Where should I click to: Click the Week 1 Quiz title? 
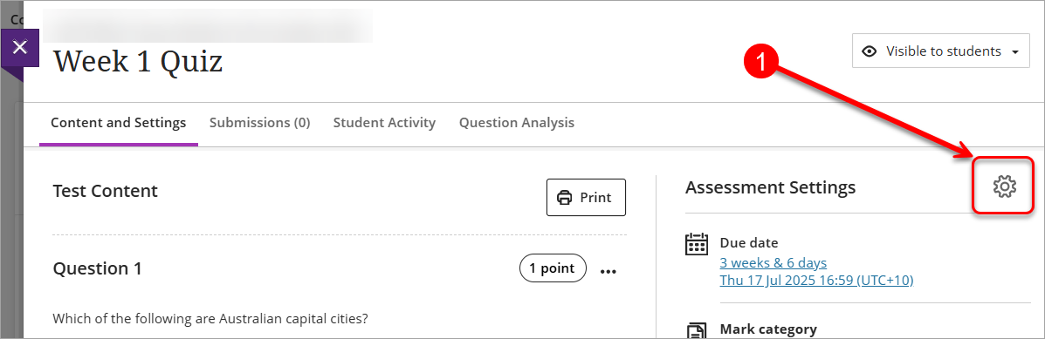[x=138, y=62]
